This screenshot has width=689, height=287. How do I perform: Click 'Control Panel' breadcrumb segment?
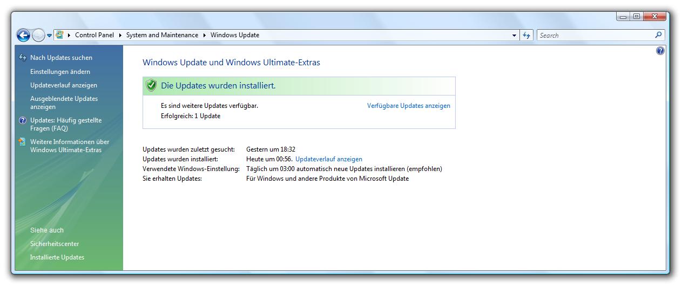tap(94, 35)
